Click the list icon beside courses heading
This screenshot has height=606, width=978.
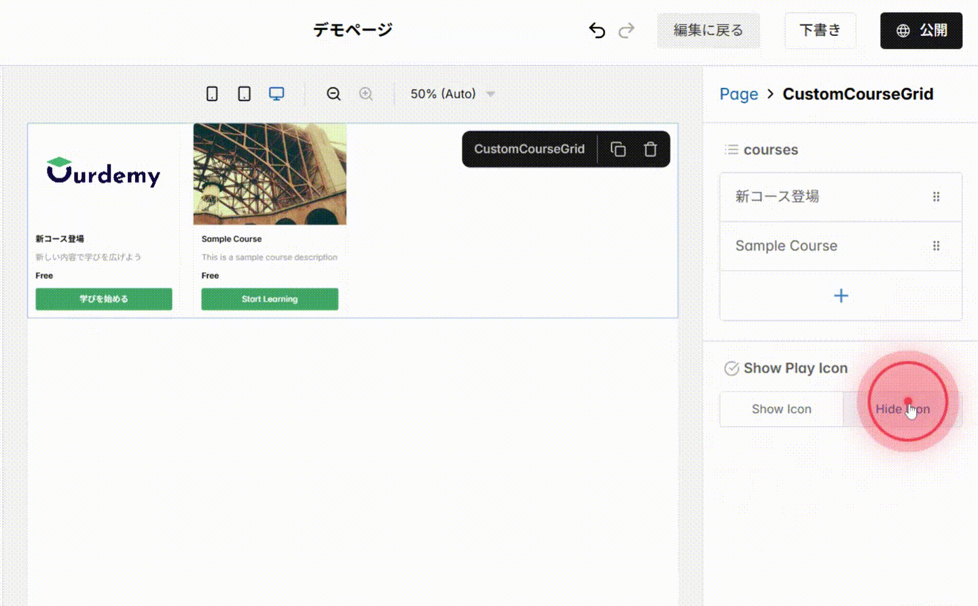(x=731, y=150)
